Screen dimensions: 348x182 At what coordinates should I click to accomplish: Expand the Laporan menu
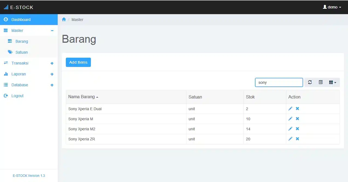tap(52, 74)
